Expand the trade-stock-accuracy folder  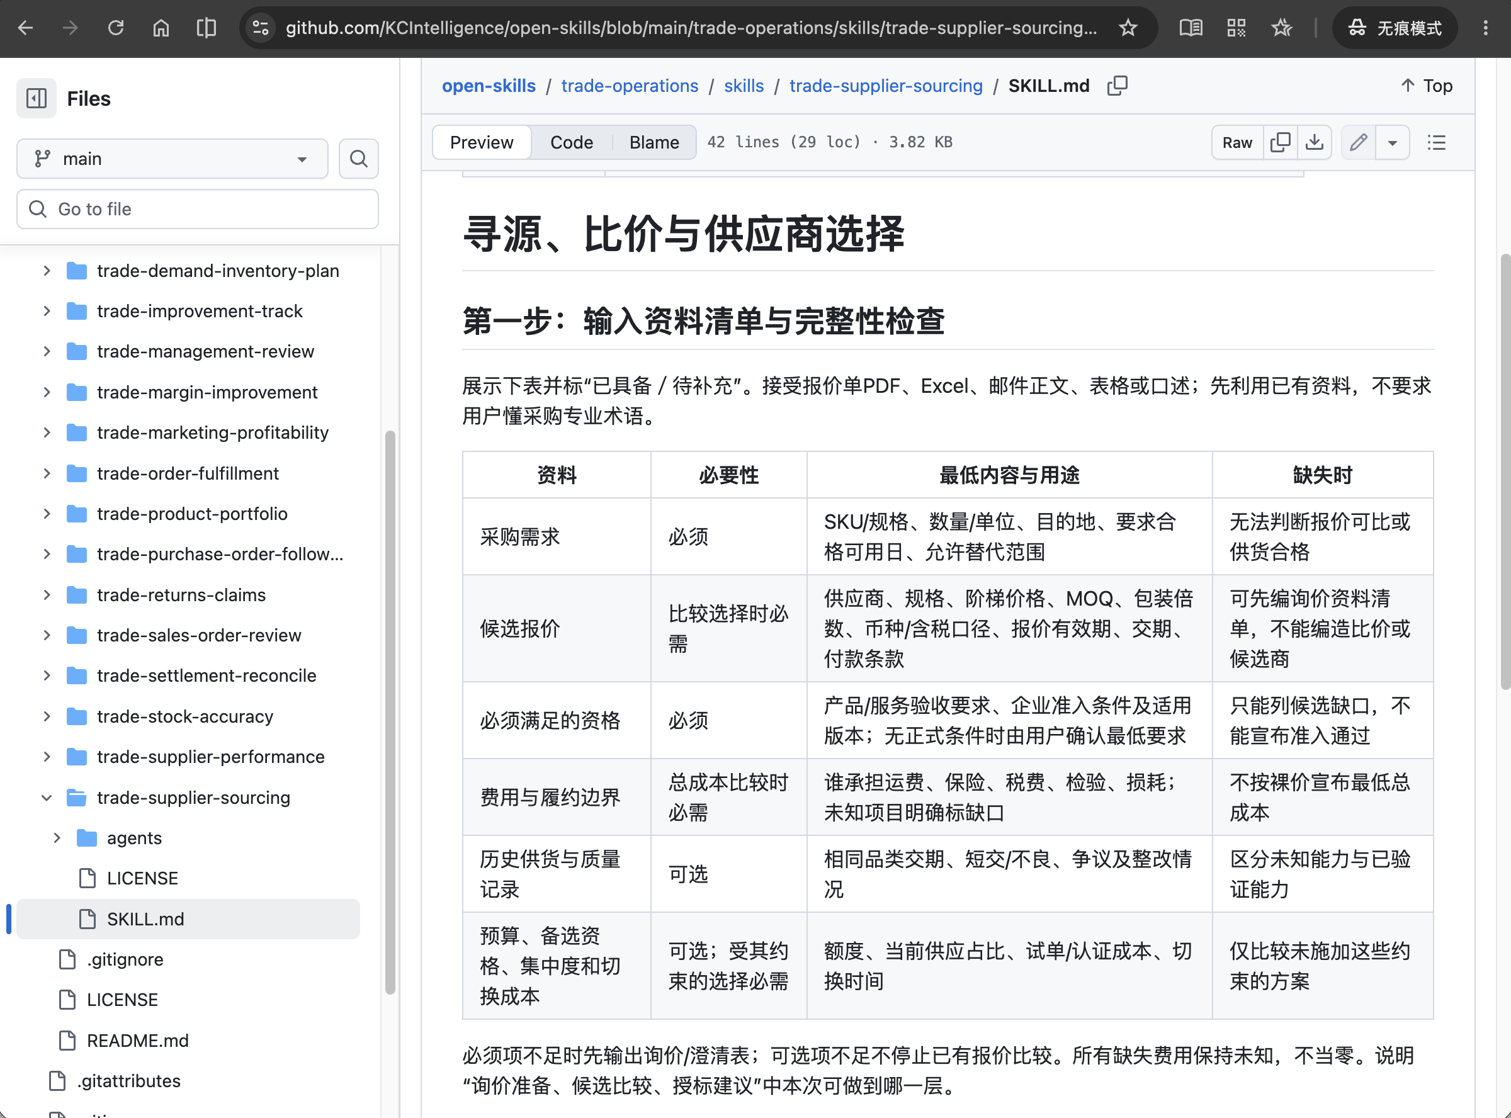(47, 716)
